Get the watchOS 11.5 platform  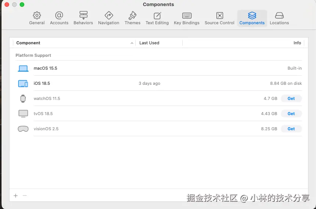291,98
